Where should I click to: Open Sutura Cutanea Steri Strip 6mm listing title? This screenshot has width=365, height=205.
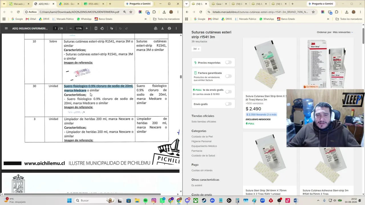click(x=266, y=98)
